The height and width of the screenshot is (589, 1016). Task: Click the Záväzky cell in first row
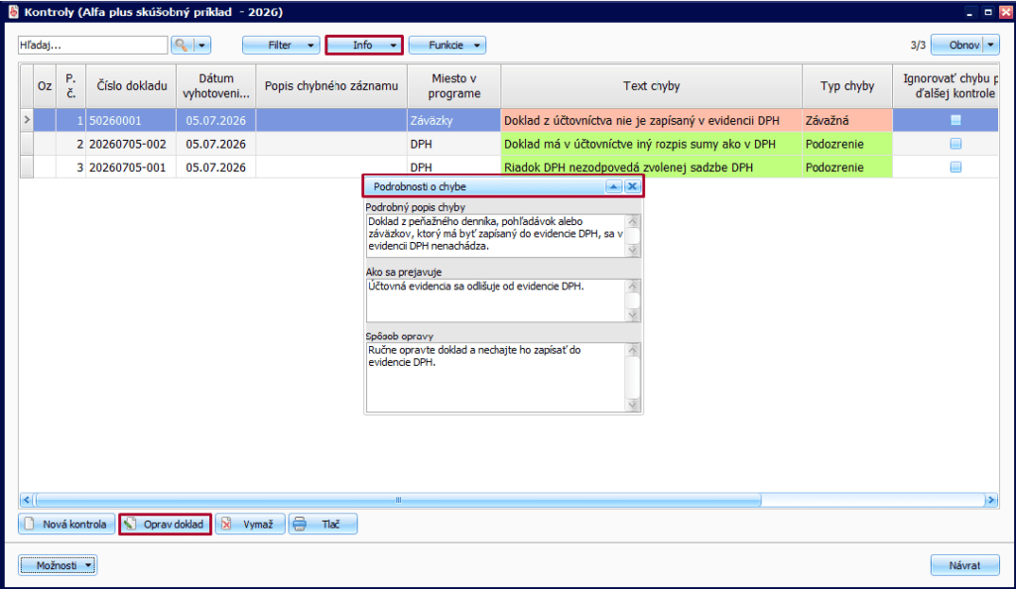(x=453, y=120)
